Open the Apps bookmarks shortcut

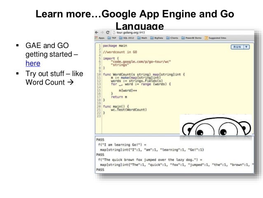[100, 38]
